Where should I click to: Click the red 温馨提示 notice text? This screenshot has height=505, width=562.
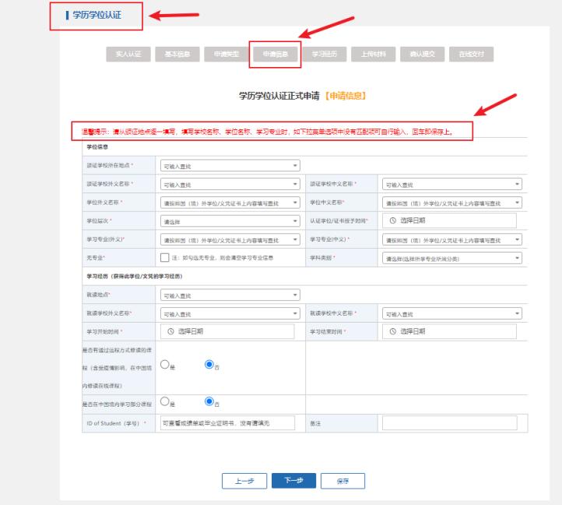[x=268, y=132]
